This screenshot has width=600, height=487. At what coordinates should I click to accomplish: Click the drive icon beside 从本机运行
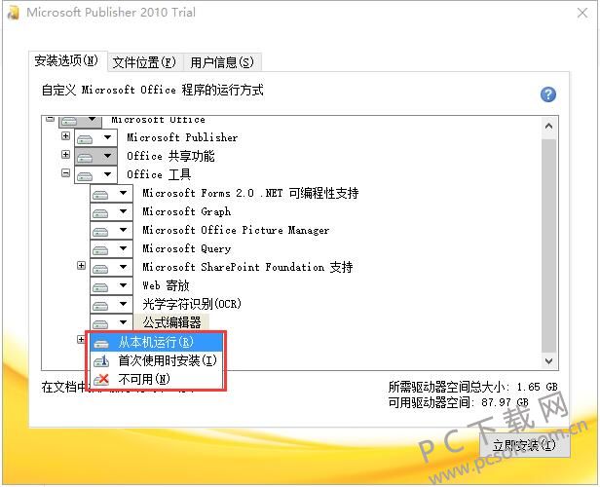101,343
